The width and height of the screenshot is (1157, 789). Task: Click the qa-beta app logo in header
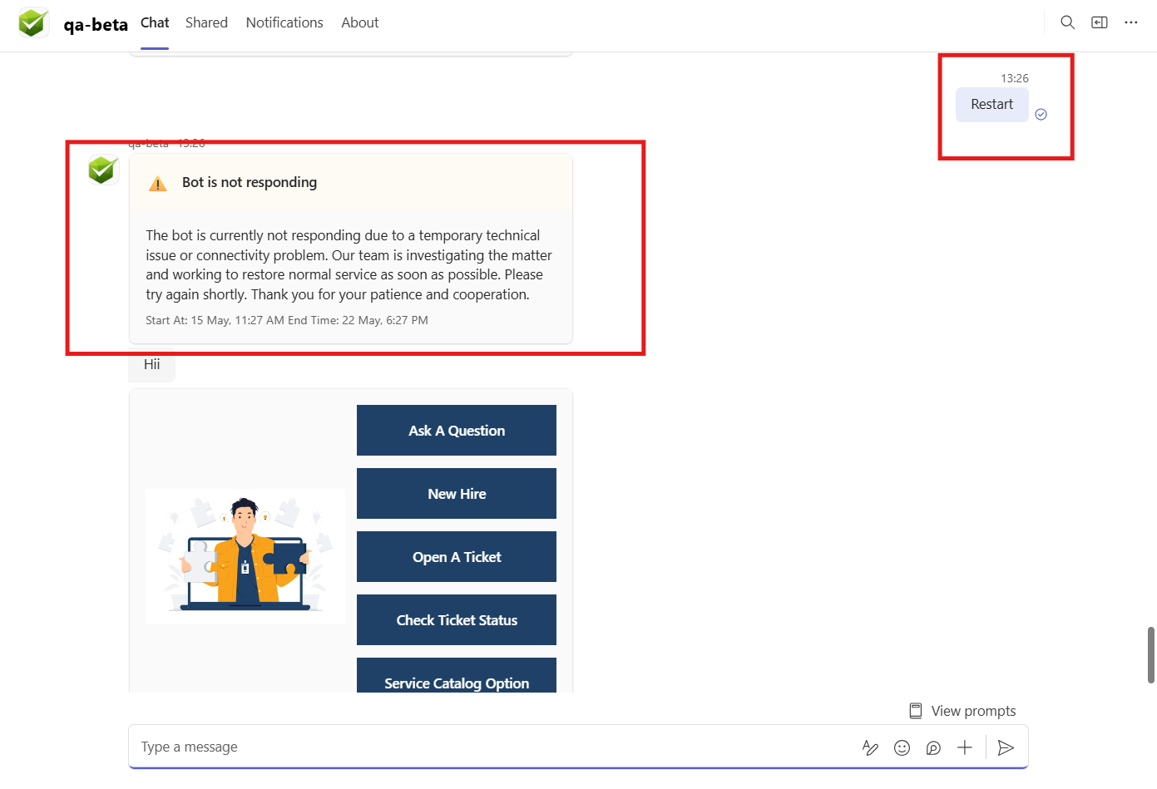coord(33,22)
